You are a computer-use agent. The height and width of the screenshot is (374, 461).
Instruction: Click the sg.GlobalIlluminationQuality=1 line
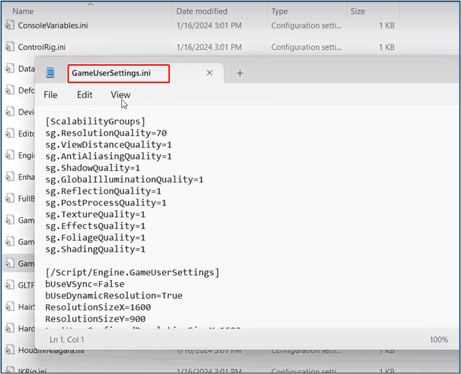tap(124, 180)
